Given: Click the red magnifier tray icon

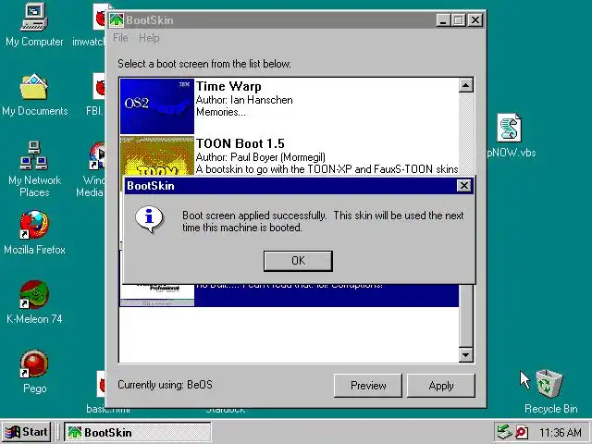Looking at the screenshot, I should (522, 432).
